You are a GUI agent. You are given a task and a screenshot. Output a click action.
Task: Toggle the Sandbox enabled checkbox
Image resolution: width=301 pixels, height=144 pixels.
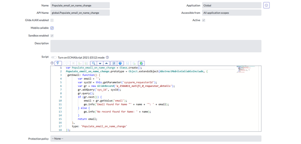point(52,35)
